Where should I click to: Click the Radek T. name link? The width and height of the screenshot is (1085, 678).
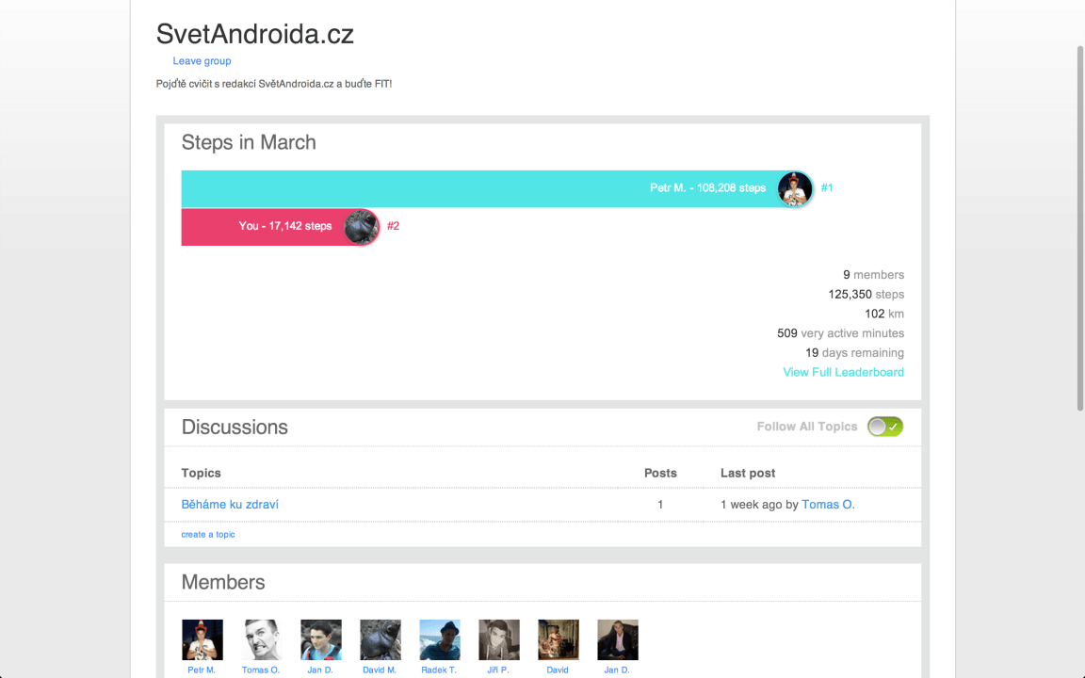coord(439,670)
